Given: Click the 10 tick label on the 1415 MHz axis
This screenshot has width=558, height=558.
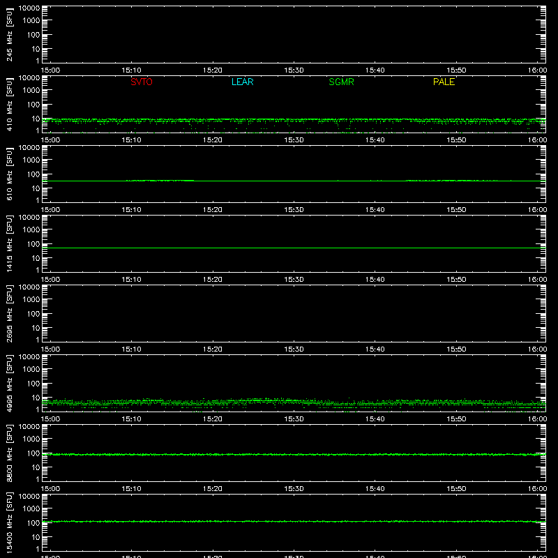Looking at the screenshot, I should coord(36,258).
